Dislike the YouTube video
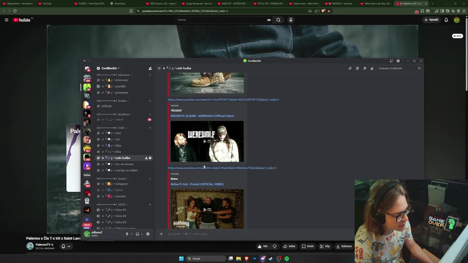This screenshot has width=468, height=263. coord(275,246)
